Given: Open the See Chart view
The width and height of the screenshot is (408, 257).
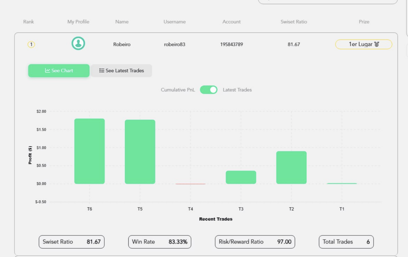Looking at the screenshot, I should [59, 71].
